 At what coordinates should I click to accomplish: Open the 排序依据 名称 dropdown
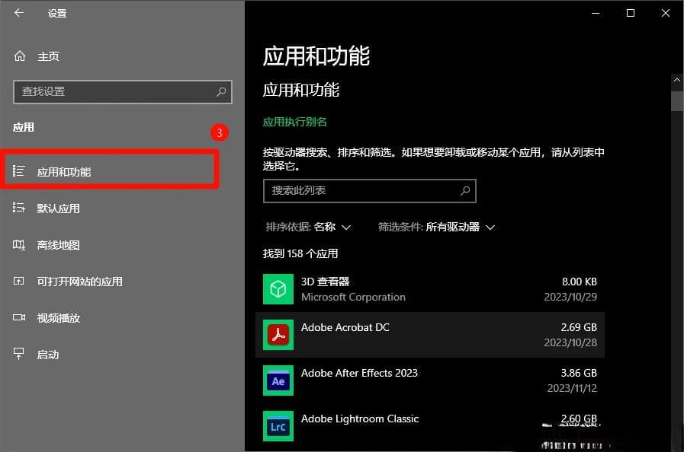(x=308, y=227)
